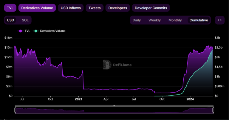Image resolution: width=229 pixels, height=120 pixels.
Task: Toggle the TVL metric chip
Action: click(x=10, y=8)
